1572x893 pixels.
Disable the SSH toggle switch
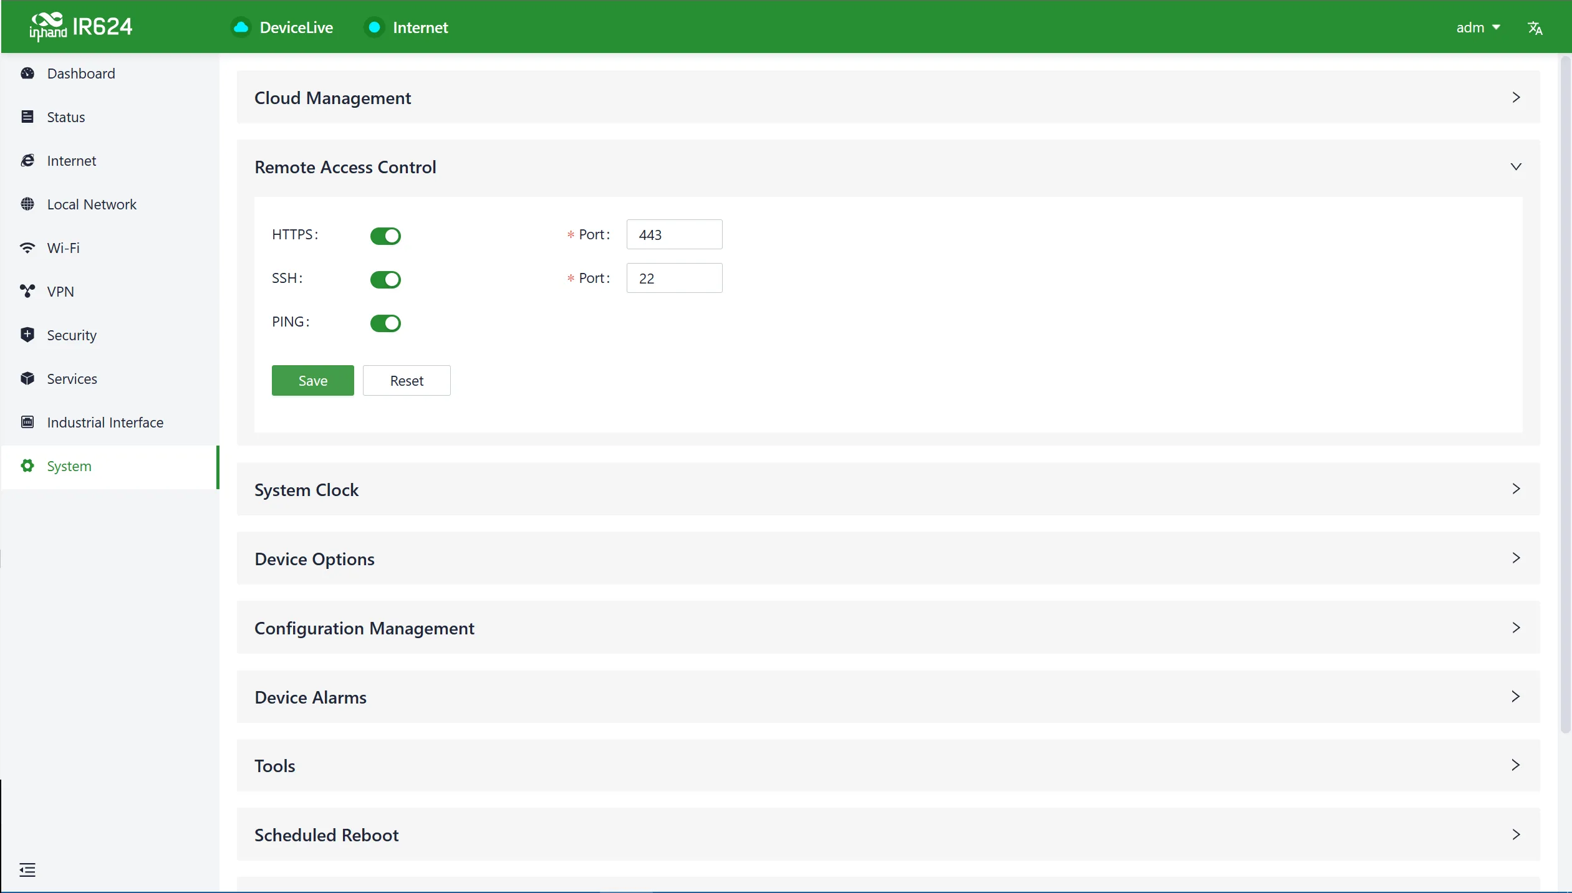[385, 280]
